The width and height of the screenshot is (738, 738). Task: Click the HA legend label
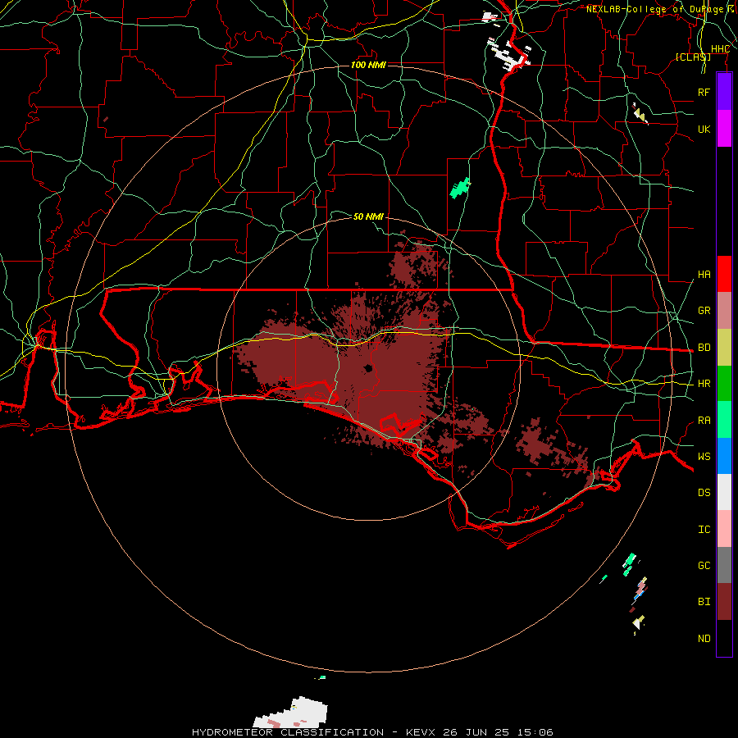click(704, 275)
